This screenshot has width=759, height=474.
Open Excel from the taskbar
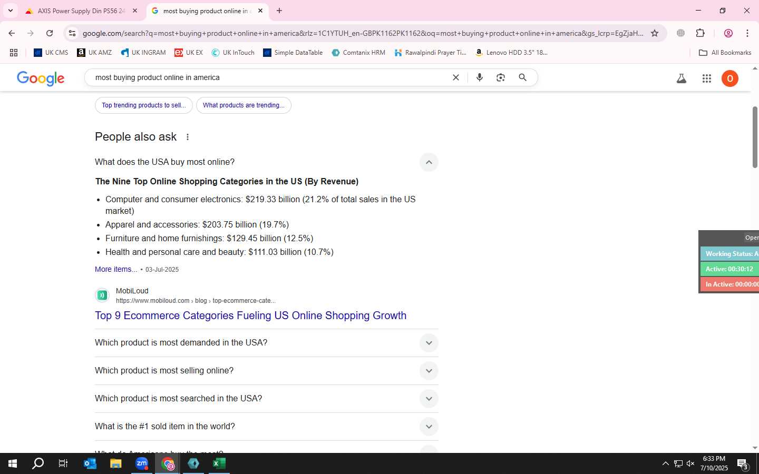[219, 463]
